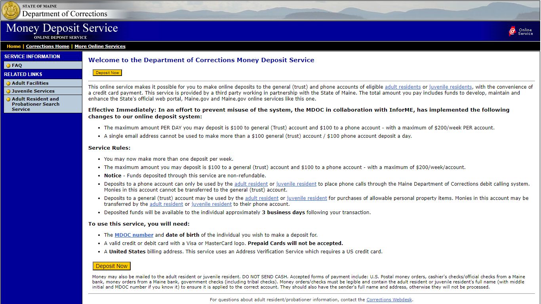Follow adult residents link in intro paragraph
This screenshot has height=304, width=541.
pos(403,87)
